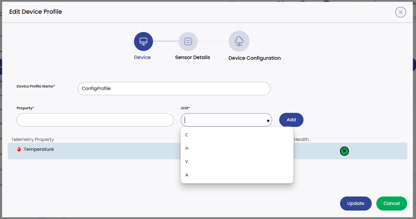Switch to the Sensor Details step

pos(192,58)
